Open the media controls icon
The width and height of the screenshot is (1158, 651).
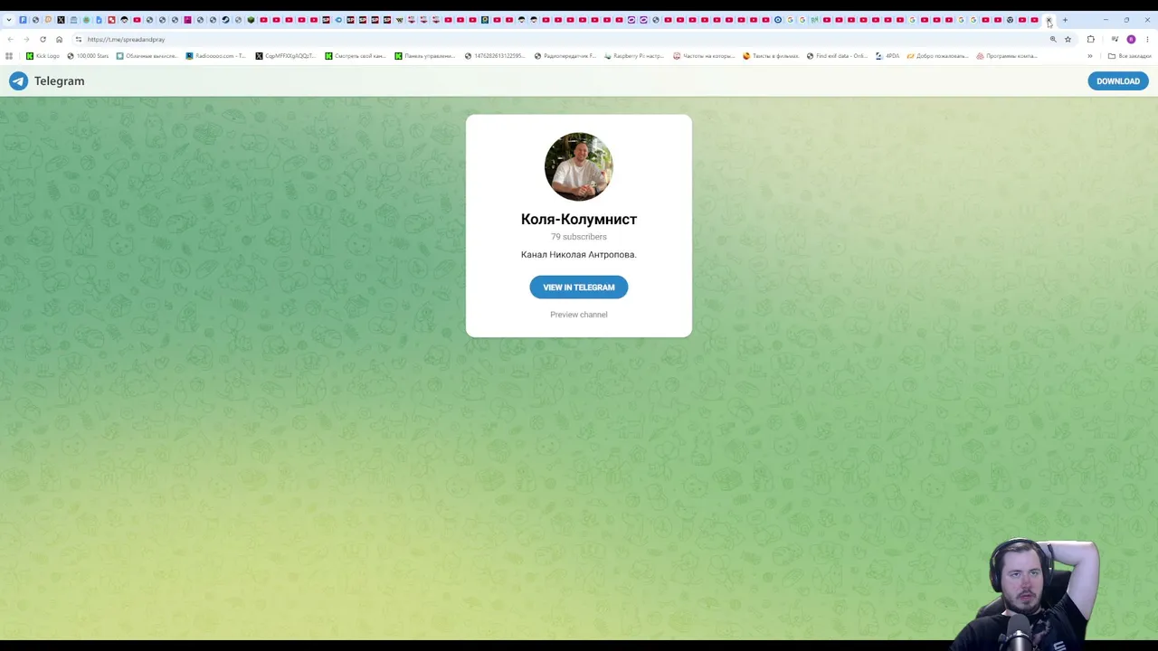point(1115,40)
